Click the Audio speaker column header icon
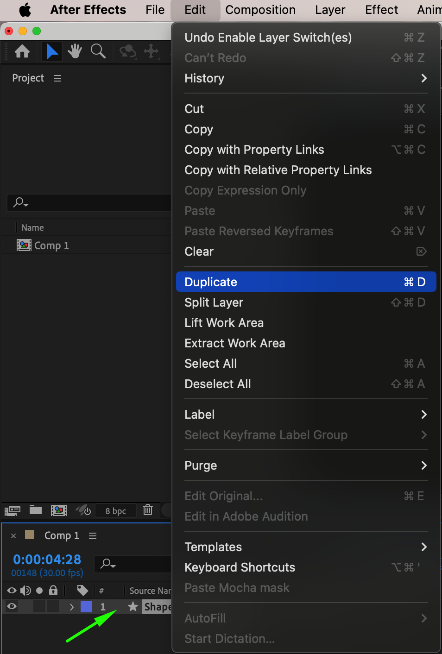This screenshot has height=654, width=442. point(25,591)
